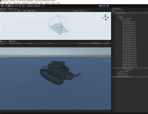
Task: Select the Hand tool in the toolbar
Action: click(x=2, y=6)
